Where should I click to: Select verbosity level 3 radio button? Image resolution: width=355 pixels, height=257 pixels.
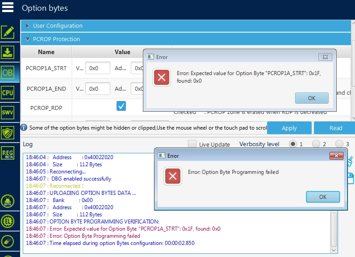pos(339,144)
